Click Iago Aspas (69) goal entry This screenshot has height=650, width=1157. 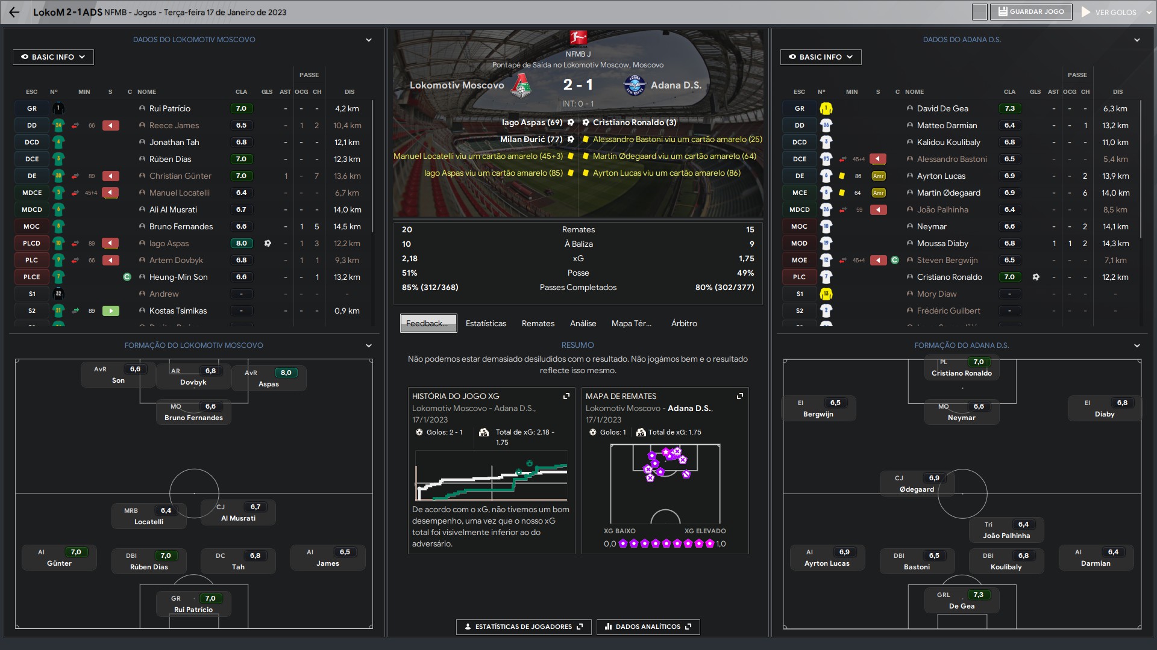pyautogui.click(x=538, y=123)
